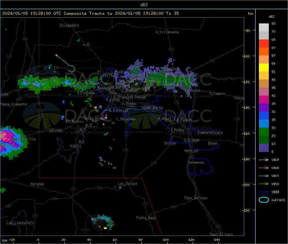Click the Soitue map label

[x=170, y=143]
